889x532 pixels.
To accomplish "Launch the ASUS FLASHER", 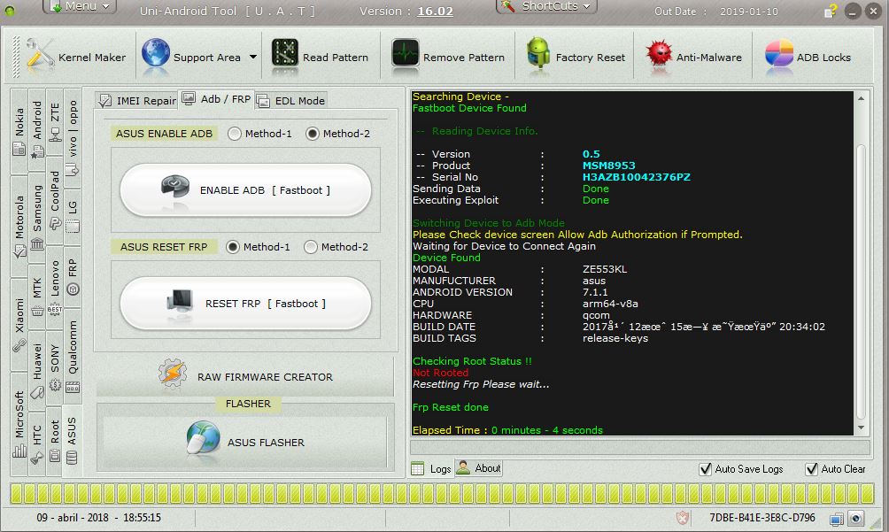I will click(245, 442).
